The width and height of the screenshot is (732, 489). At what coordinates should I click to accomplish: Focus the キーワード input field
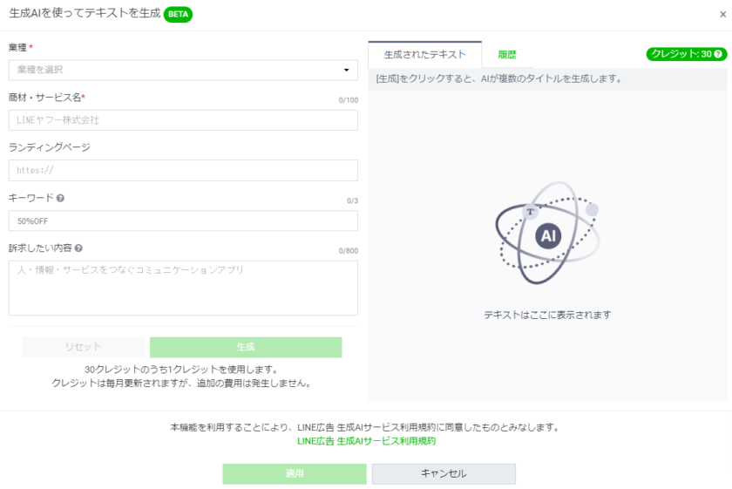coord(183,221)
